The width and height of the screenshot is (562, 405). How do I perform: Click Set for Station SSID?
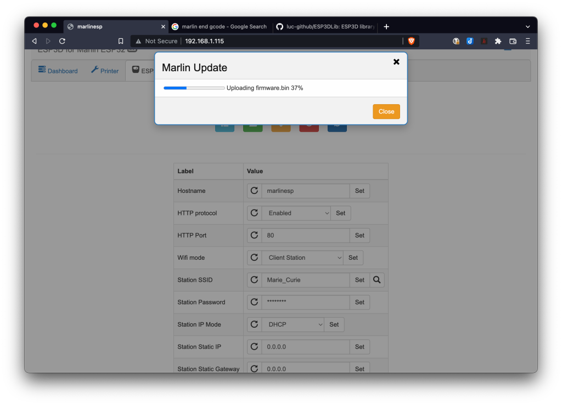359,280
